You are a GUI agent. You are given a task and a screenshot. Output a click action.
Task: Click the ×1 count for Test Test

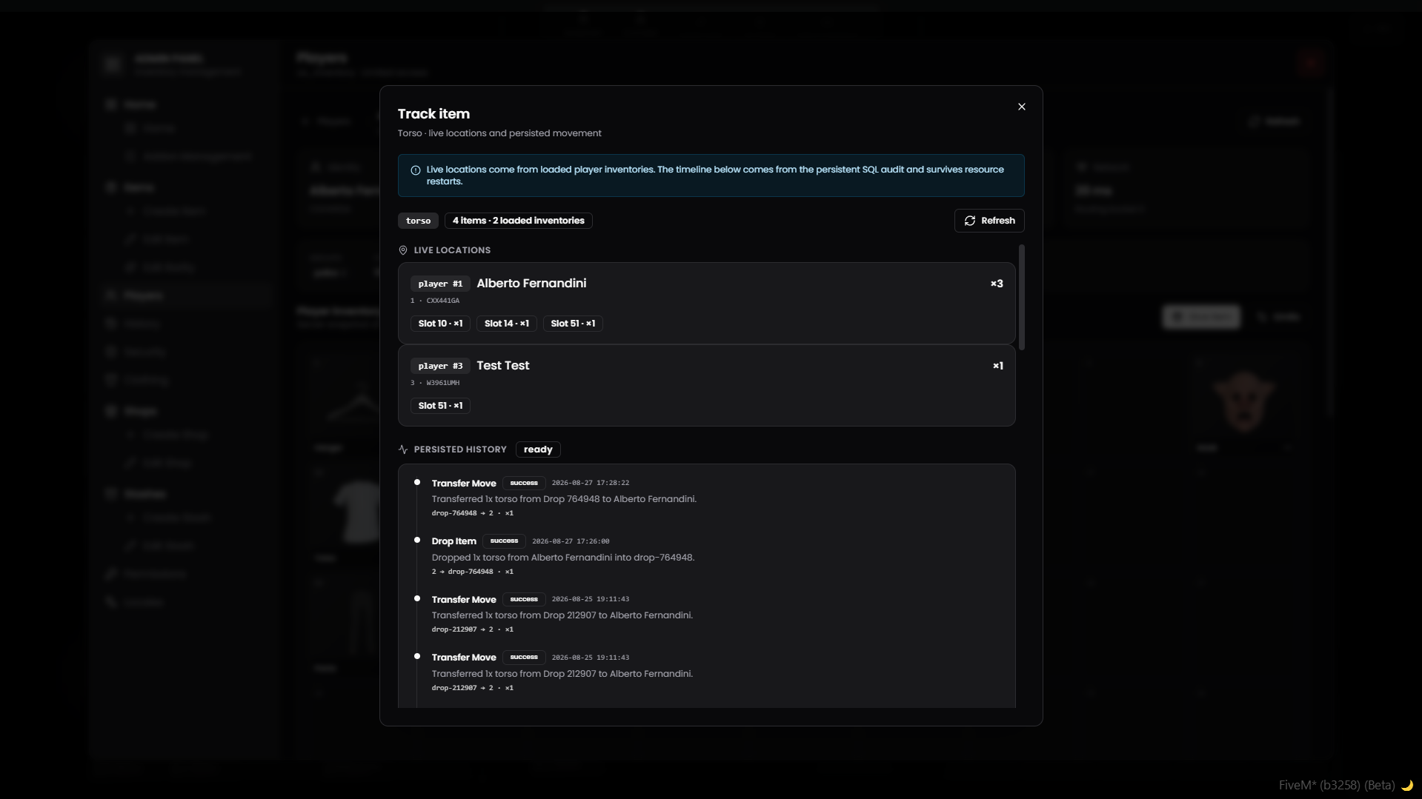coord(998,366)
